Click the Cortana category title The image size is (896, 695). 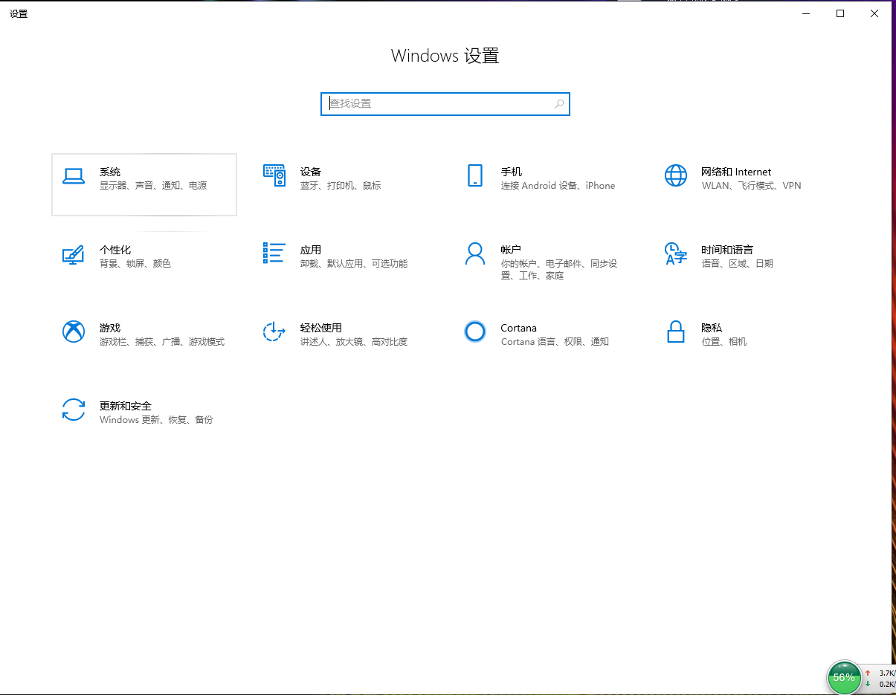pyautogui.click(x=519, y=328)
